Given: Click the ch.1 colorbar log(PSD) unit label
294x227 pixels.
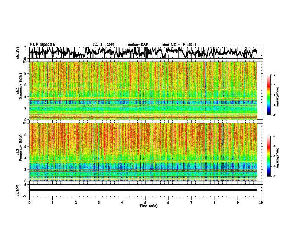Looking at the screenshot, I should coord(278,97).
